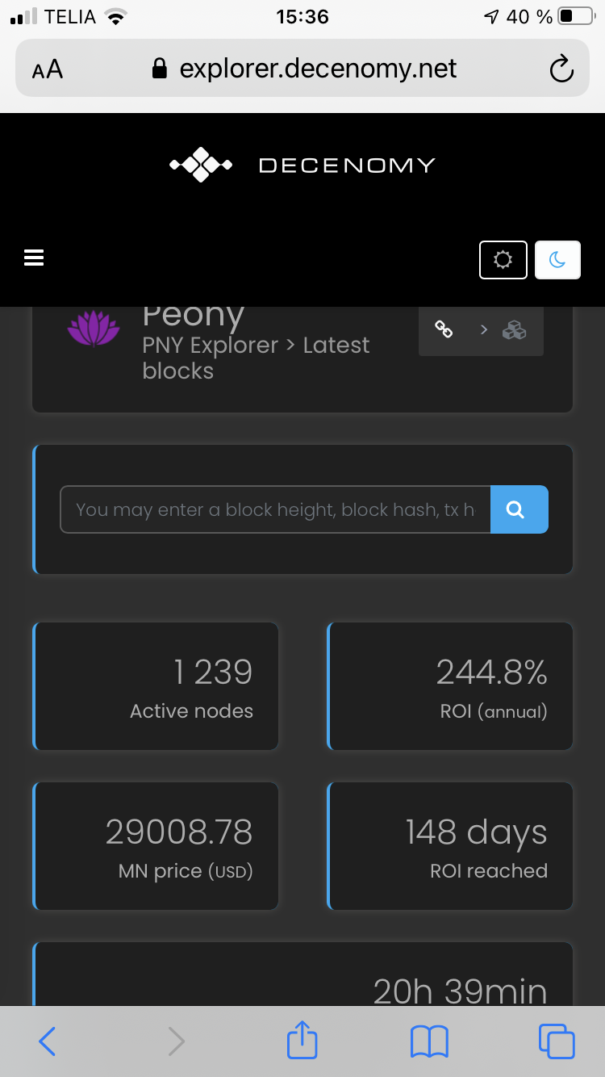Screen dimensions: 605x1077
Task: Switch to light mode sun icon
Action: 503,260
